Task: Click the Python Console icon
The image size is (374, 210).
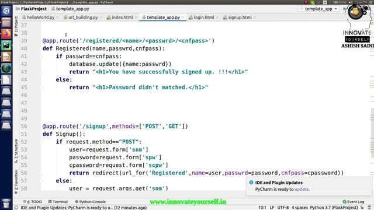Action: pos(77,202)
